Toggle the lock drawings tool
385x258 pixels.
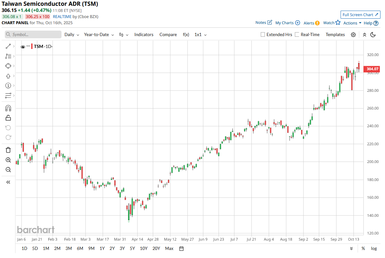coord(8,118)
